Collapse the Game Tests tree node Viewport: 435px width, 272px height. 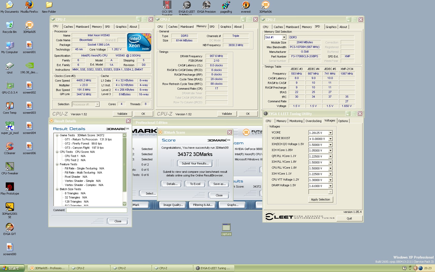(57, 135)
